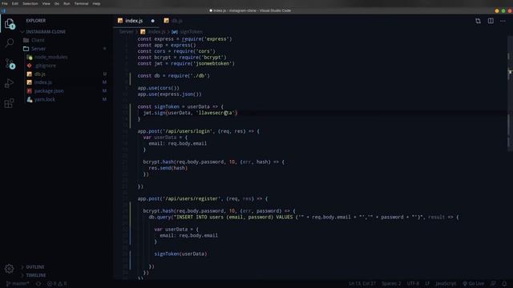This screenshot has height=288, width=513.
Task: Switch to the index.js editor tab
Action: 134,21
